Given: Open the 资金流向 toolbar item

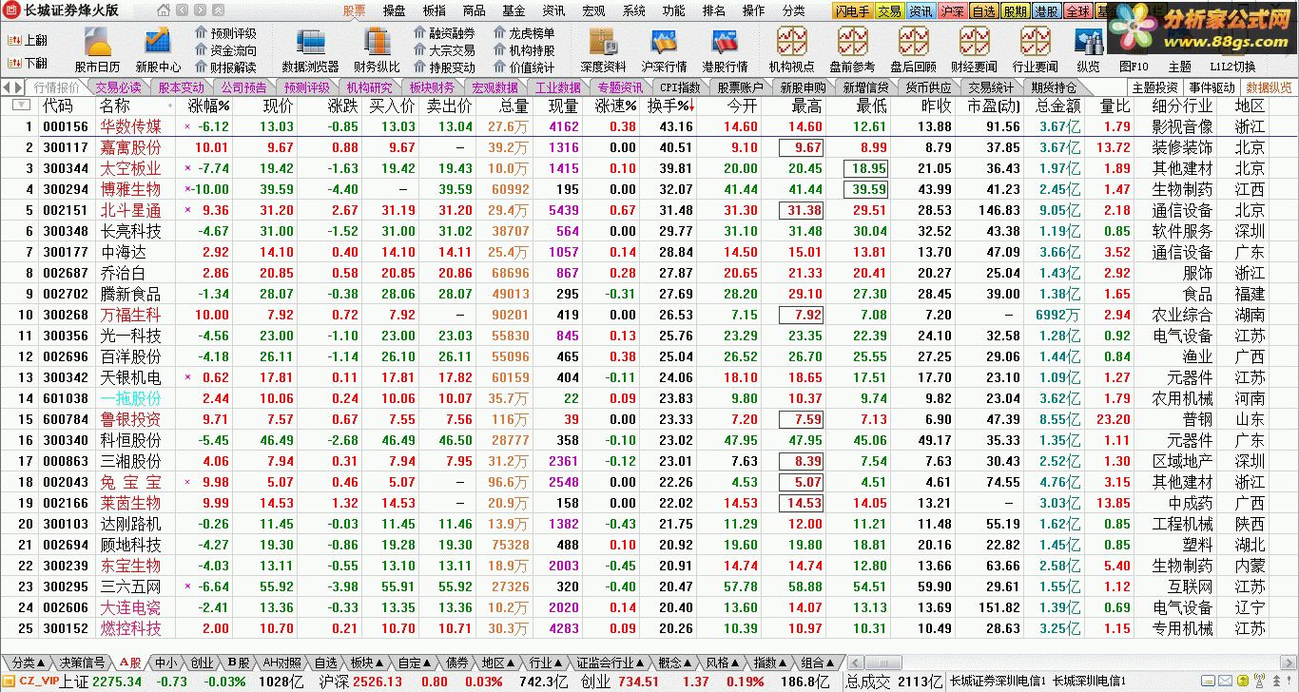Looking at the screenshot, I should (x=225, y=50).
